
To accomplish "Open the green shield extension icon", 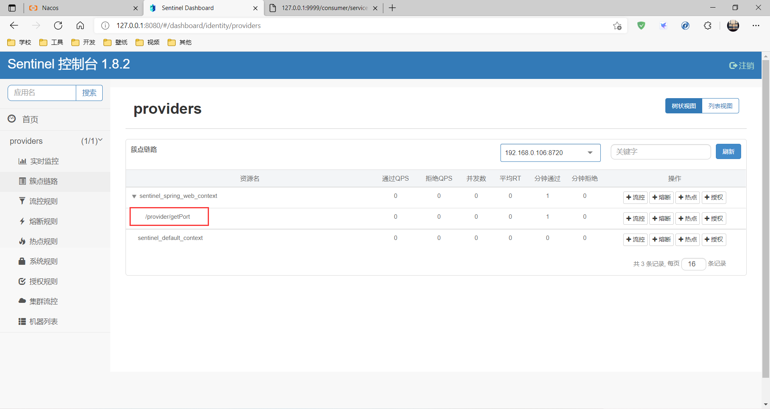I will coord(641,26).
